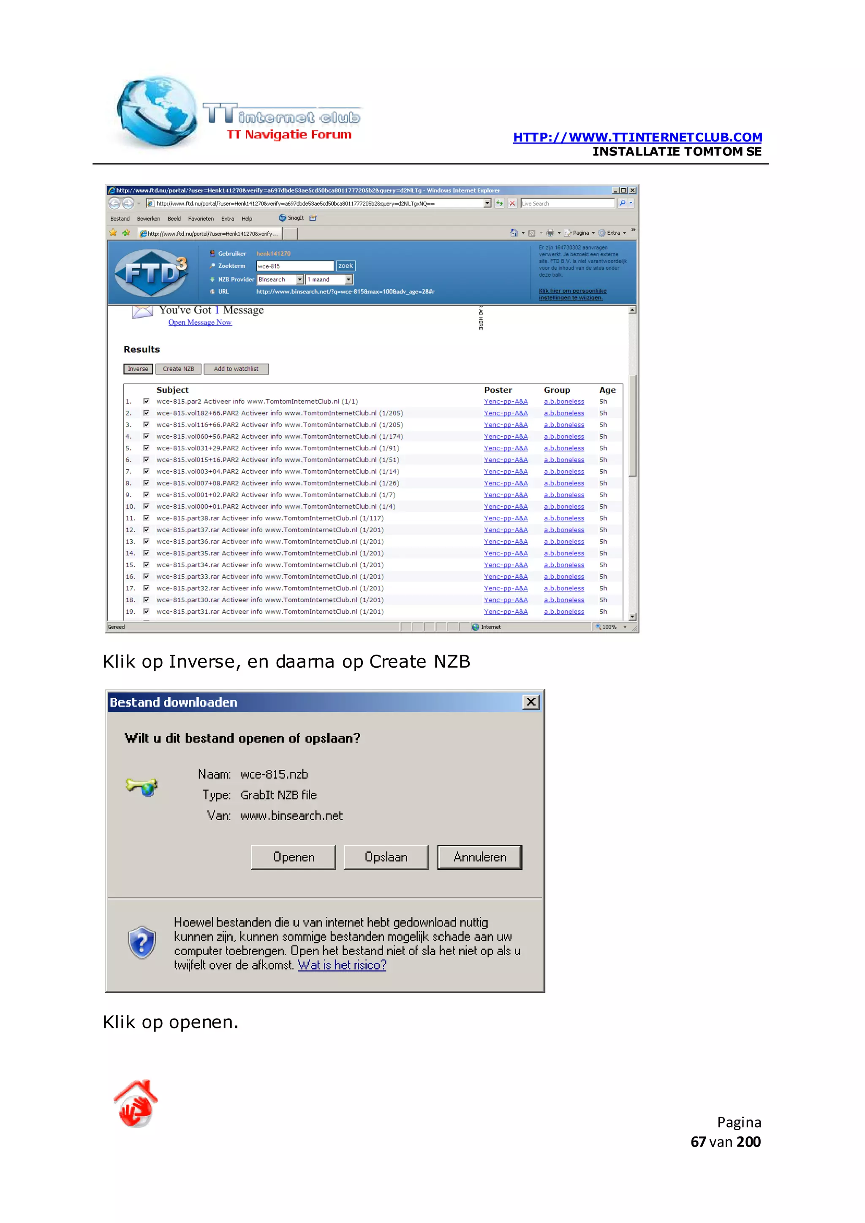
Task: Click the browser Forward arrow button
Action: pyautogui.click(x=128, y=203)
